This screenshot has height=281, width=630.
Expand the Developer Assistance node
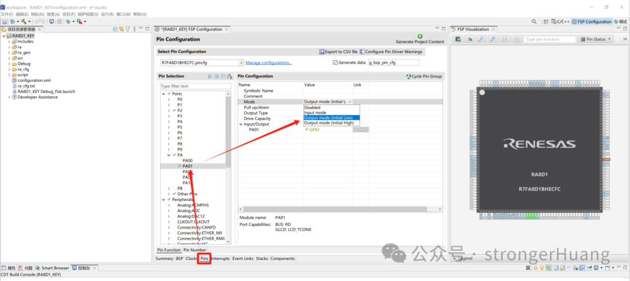pyautogui.click(x=9, y=97)
